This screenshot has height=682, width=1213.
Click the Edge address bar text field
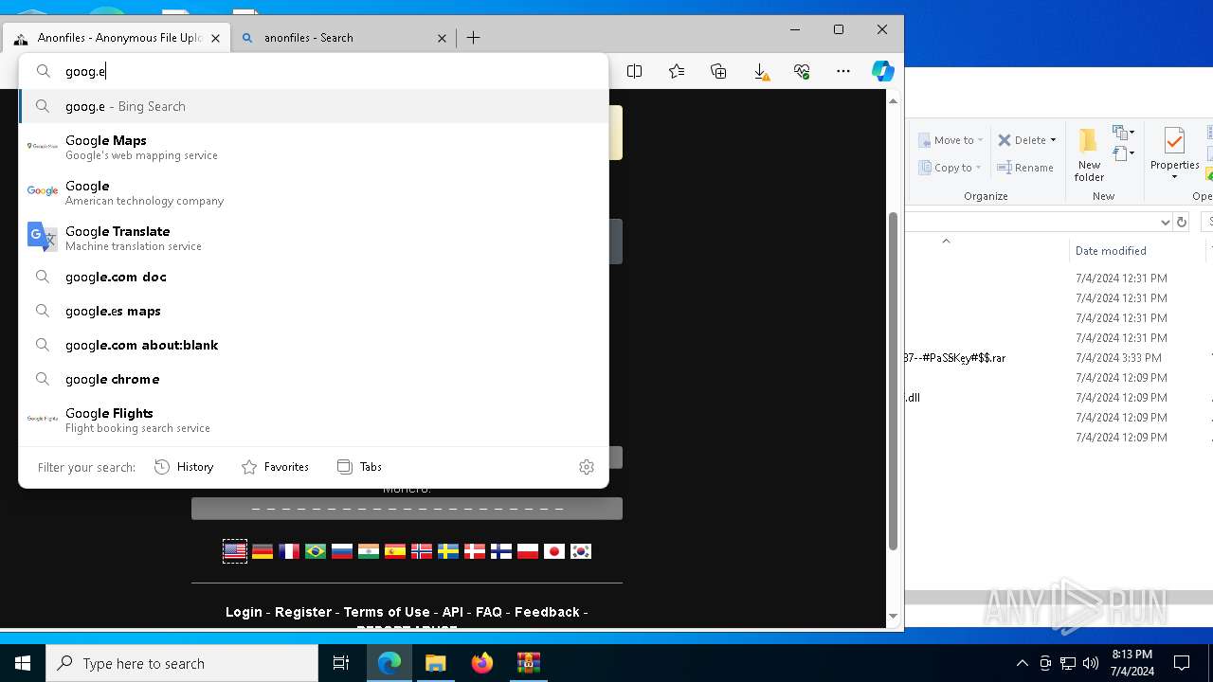[x=314, y=71]
